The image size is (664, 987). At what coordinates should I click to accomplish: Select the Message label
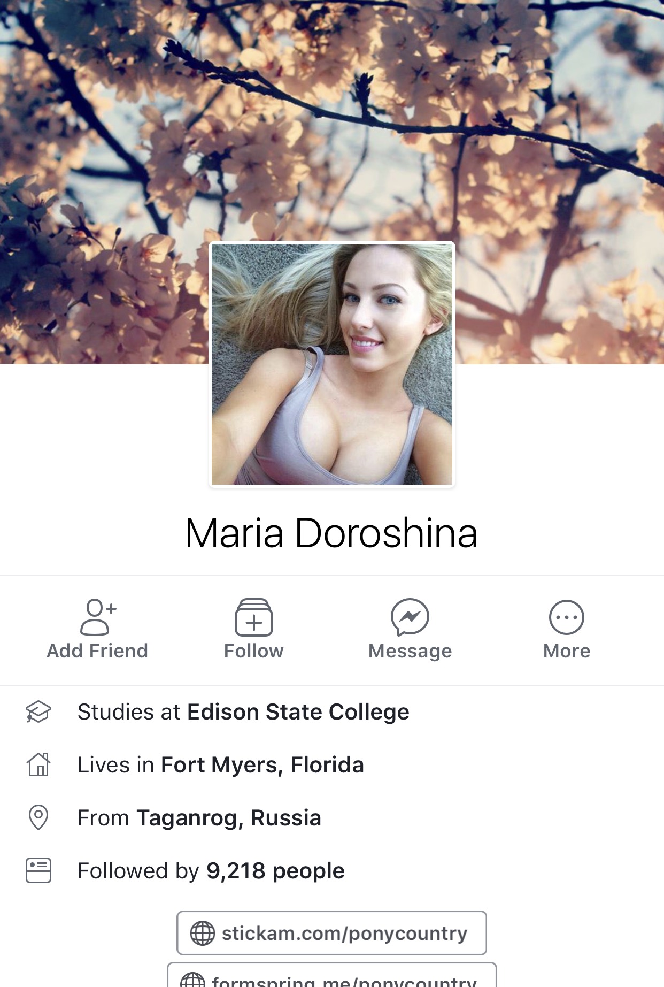410,652
